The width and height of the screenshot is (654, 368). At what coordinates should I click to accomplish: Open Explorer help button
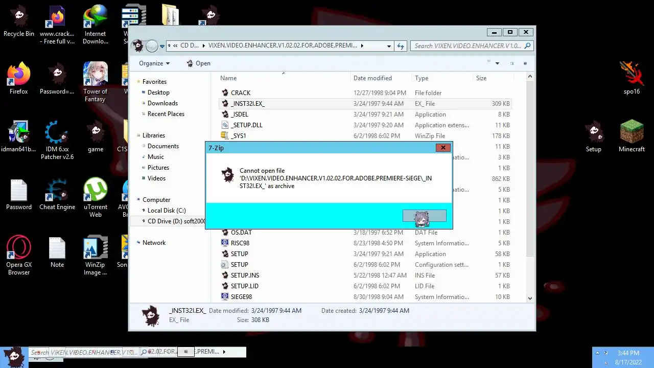coord(525,63)
